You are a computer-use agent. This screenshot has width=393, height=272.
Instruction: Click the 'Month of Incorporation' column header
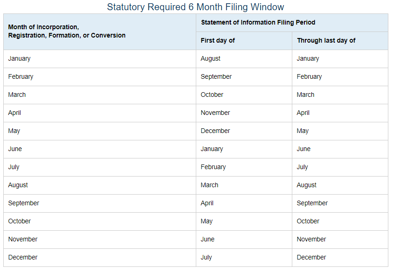(66, 31)
